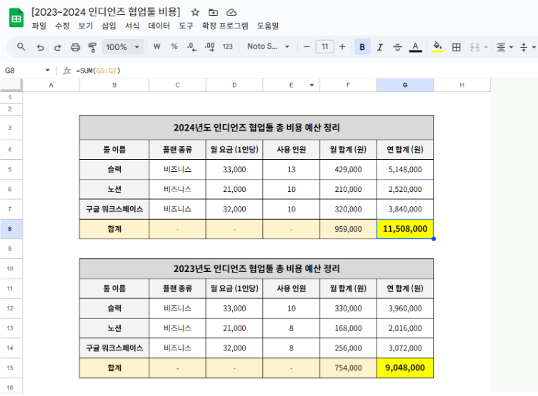Rename the document title text
Image resolution: width=538 pixels, height=396 pixels.
[106, 12]
